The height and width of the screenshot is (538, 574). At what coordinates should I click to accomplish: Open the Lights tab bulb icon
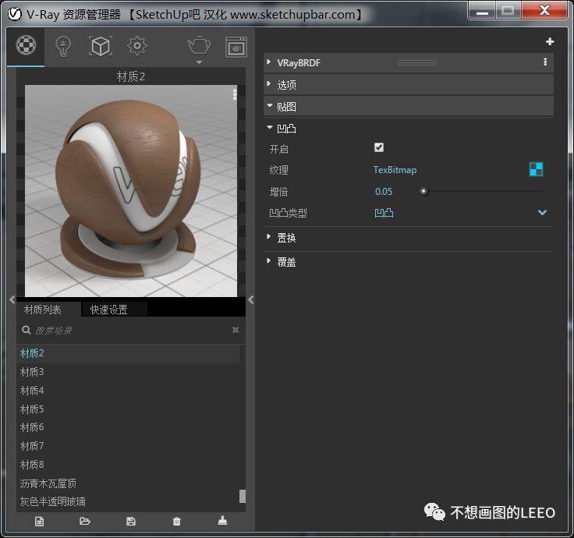click(x=63, y=47)
